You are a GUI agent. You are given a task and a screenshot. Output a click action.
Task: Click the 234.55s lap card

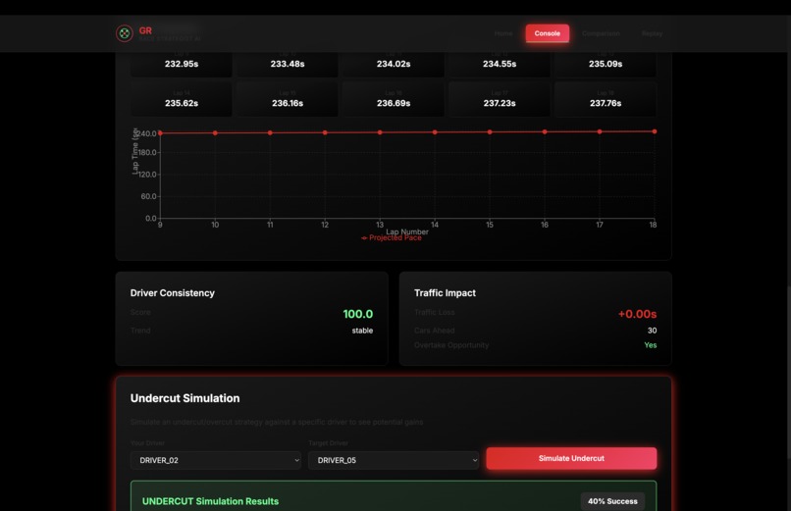500,64
